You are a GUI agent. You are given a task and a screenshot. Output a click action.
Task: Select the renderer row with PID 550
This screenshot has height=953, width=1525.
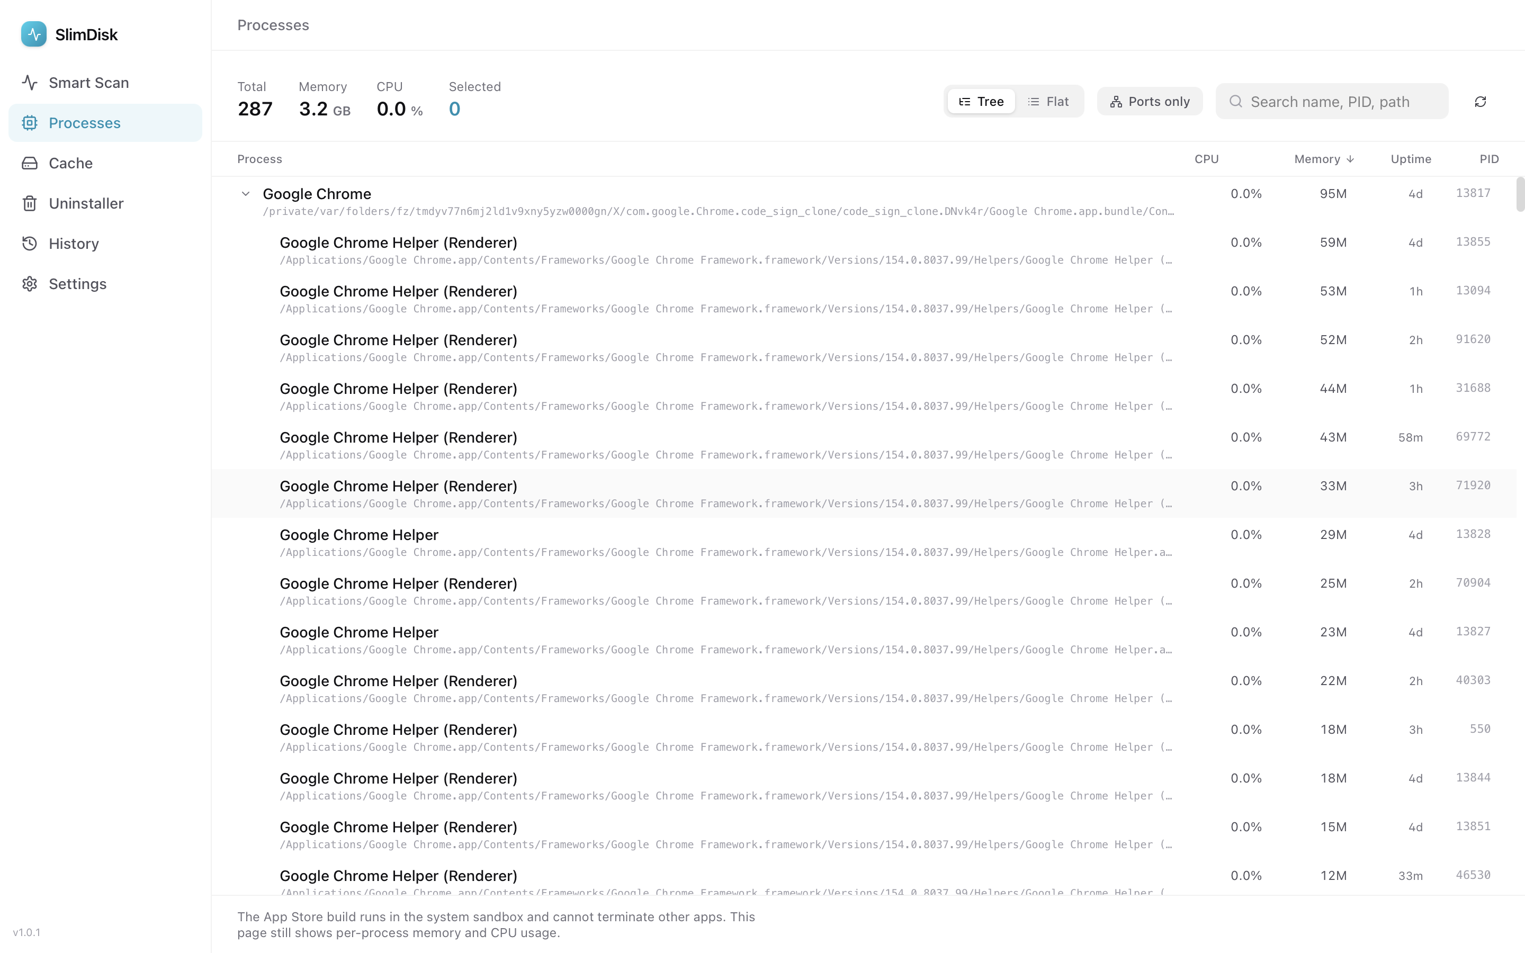point(864,737)
